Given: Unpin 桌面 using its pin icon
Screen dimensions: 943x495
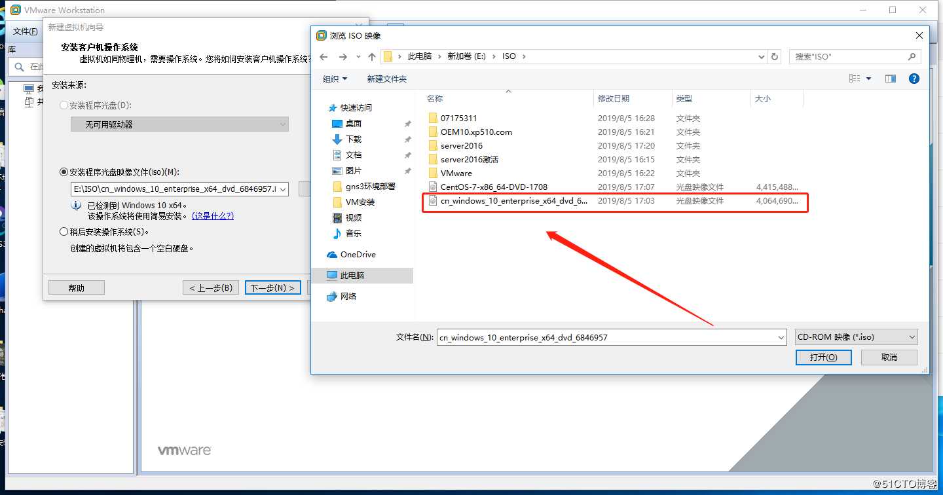Looking at the screenshot, I should pos(407,124).
